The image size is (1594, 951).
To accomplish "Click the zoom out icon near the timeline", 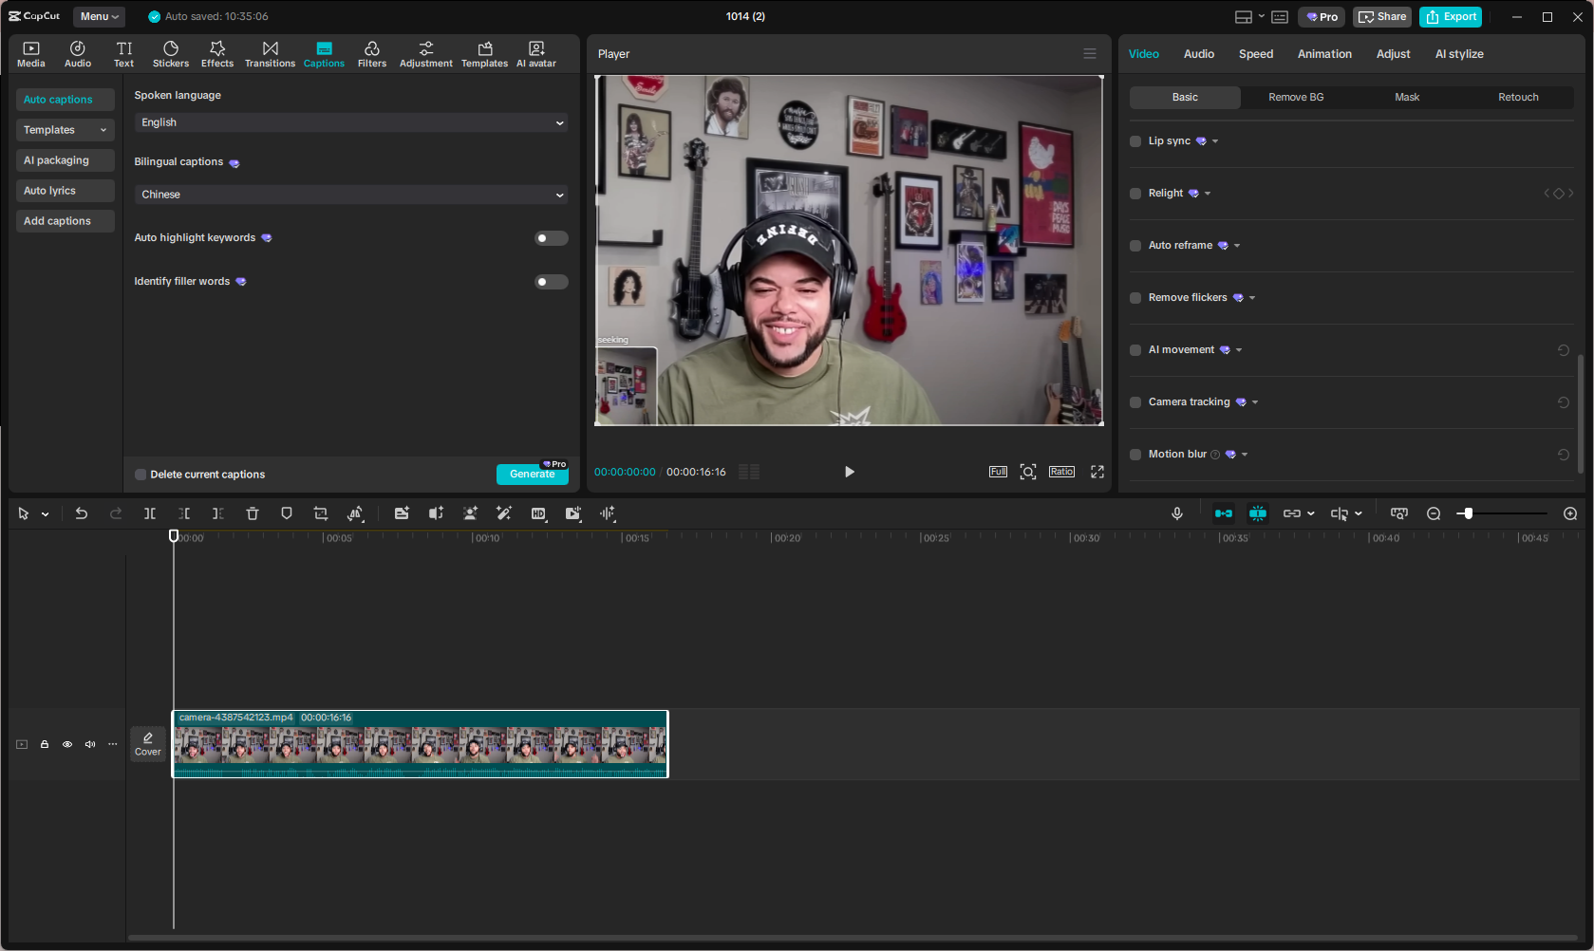I will [x=1434, y=513].
